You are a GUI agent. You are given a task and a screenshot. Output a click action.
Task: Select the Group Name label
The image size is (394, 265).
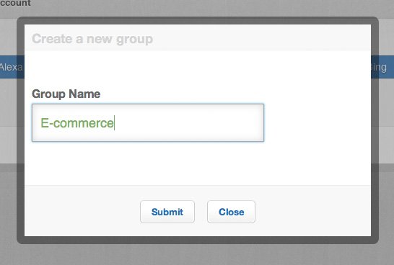66,94
